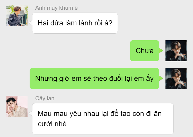Click the green tail of the Chưa bubble
The image size is (193, 137).
(x=161, y=51)
